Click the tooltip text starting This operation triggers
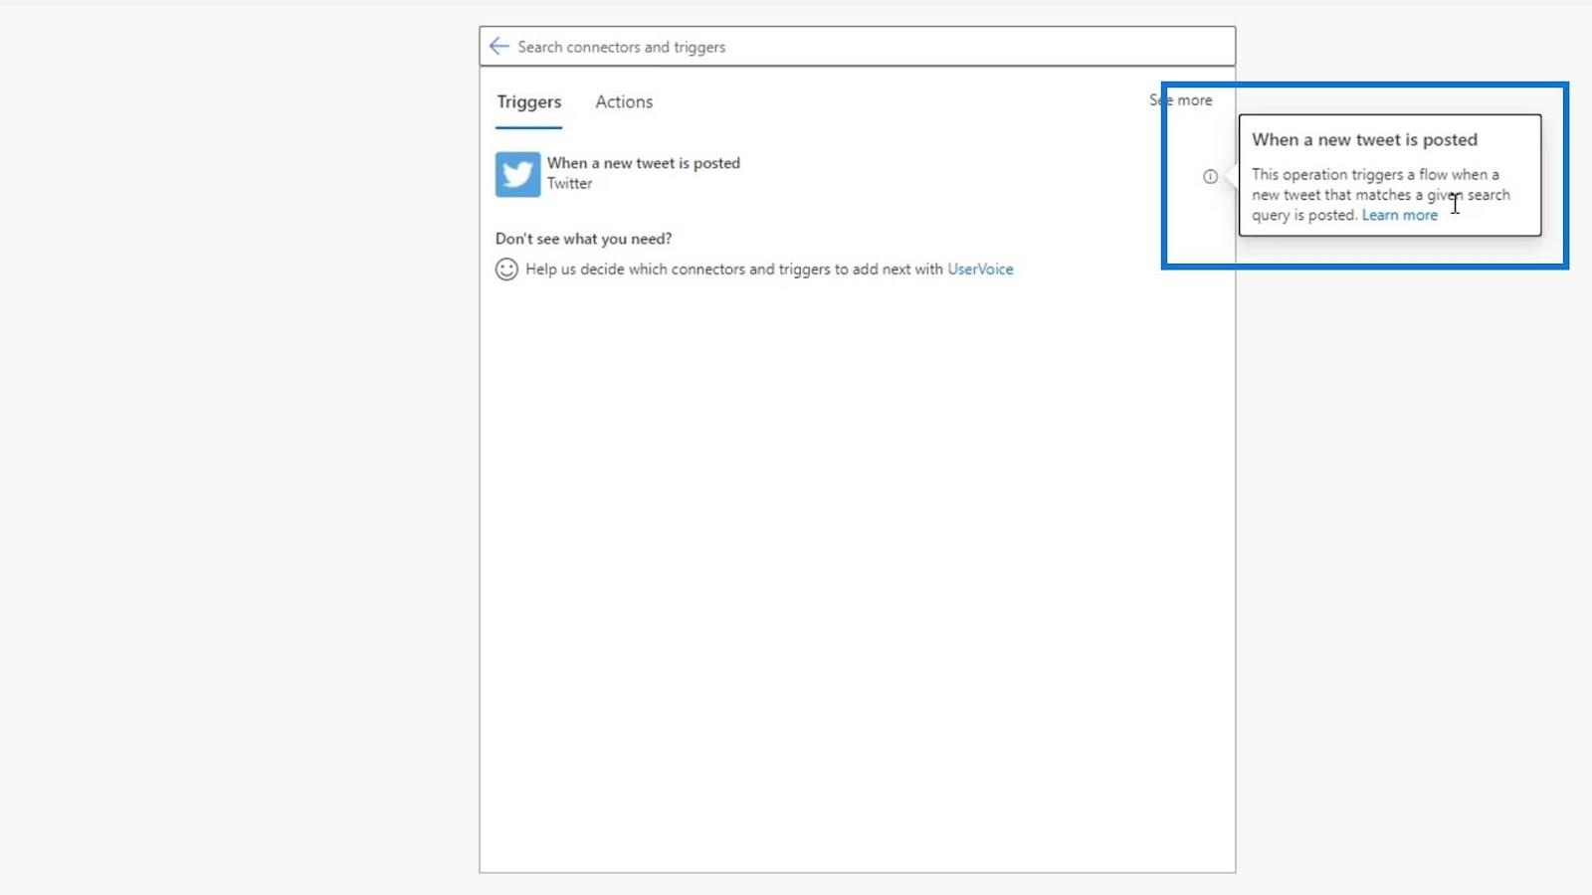1592x895 pixels. coord(1381,195)
